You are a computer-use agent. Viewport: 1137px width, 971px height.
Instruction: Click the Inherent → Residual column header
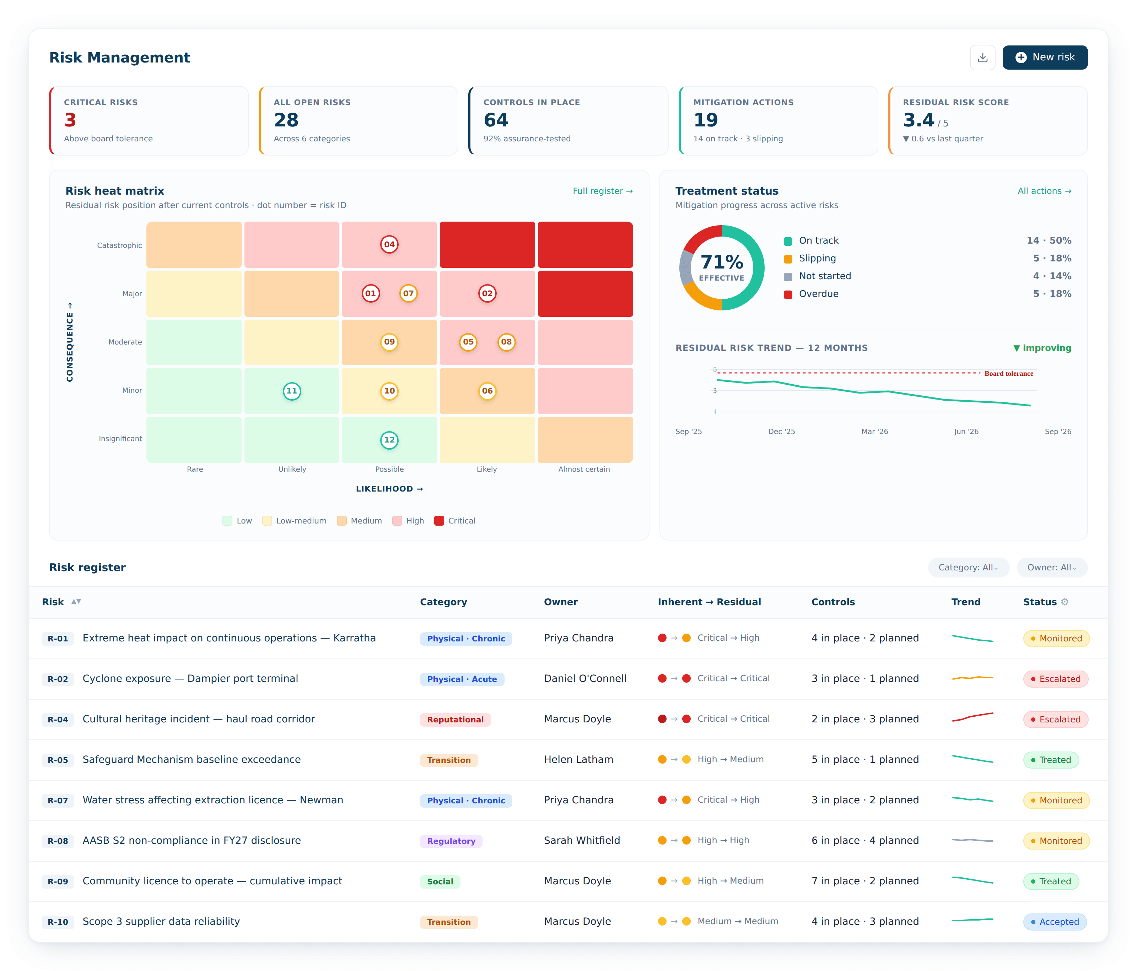(709, 602)
